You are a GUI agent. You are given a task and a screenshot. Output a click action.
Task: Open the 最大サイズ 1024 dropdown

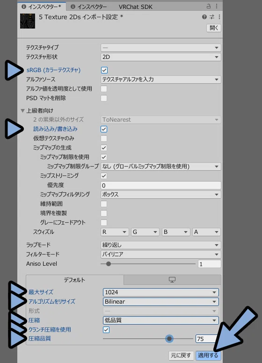tap(160, 292)
